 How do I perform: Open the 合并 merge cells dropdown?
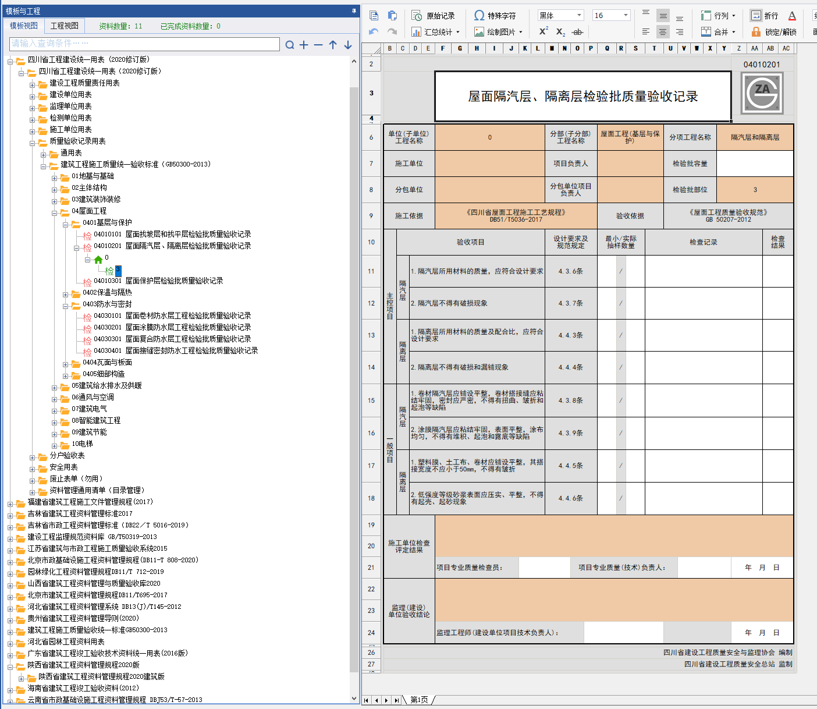pos(719,32)
